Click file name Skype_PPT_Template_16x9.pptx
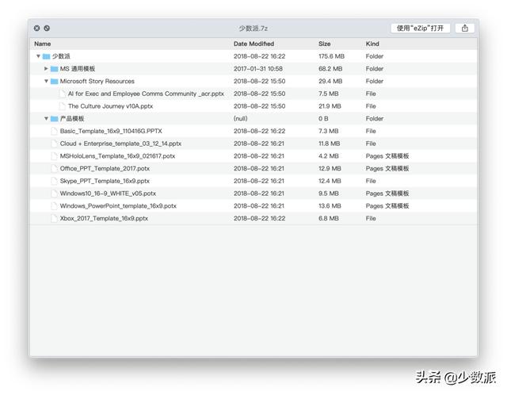The width and height of the screenshot is (507, 395). (105, 181)
